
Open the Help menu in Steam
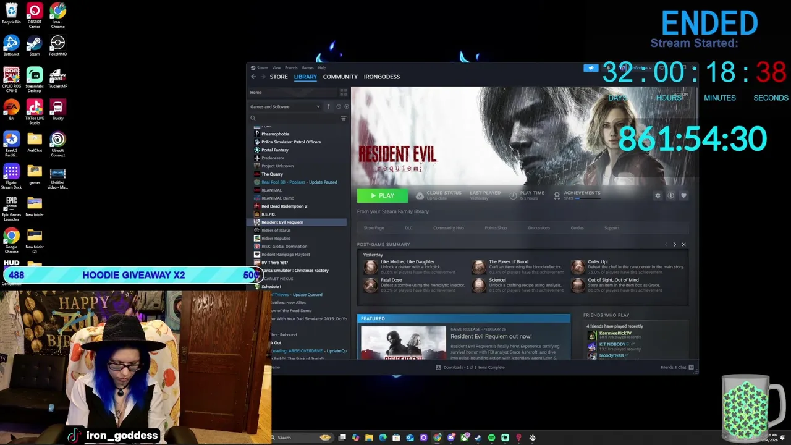pyautogui.click(x=322, y=68)
